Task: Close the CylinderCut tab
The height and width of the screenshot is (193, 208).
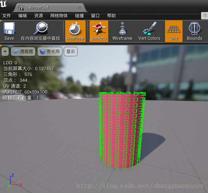Action: point(80,8)
